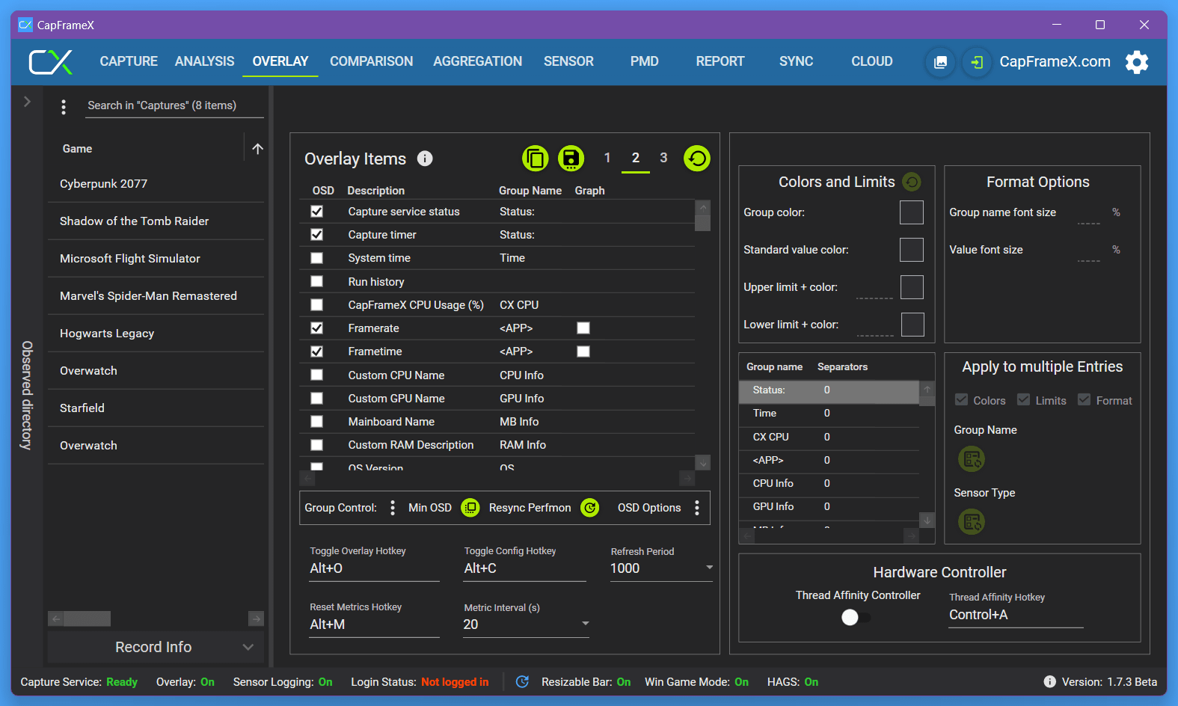Click the Min OSD green icon
This screenshot has width=1178, height=706.
[470, 508]
